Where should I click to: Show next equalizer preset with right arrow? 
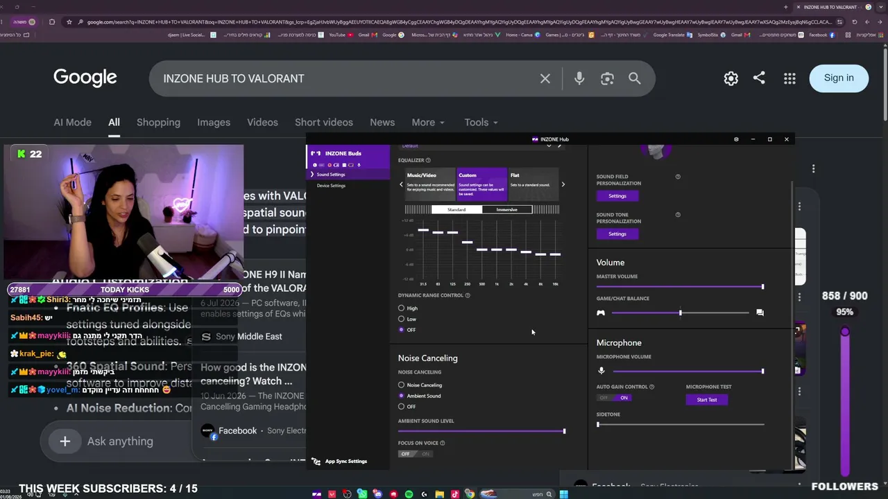(x=563, y=184)
